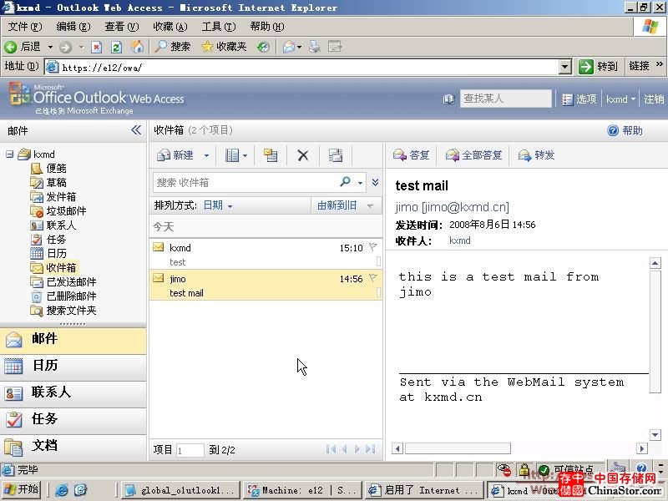Open the address bar dropdown arrow
The height and width of the screenshot is (501, 668).
pos(565,67)
